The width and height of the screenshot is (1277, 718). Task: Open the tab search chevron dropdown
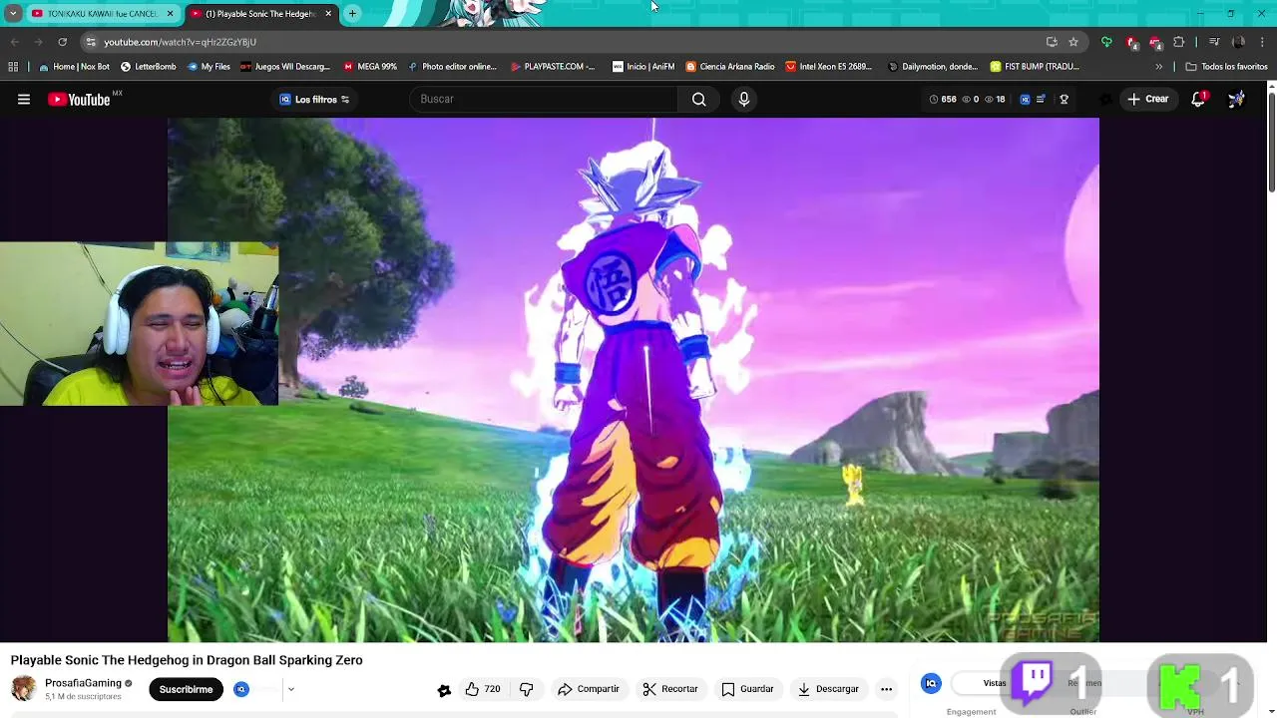point(13,14)
